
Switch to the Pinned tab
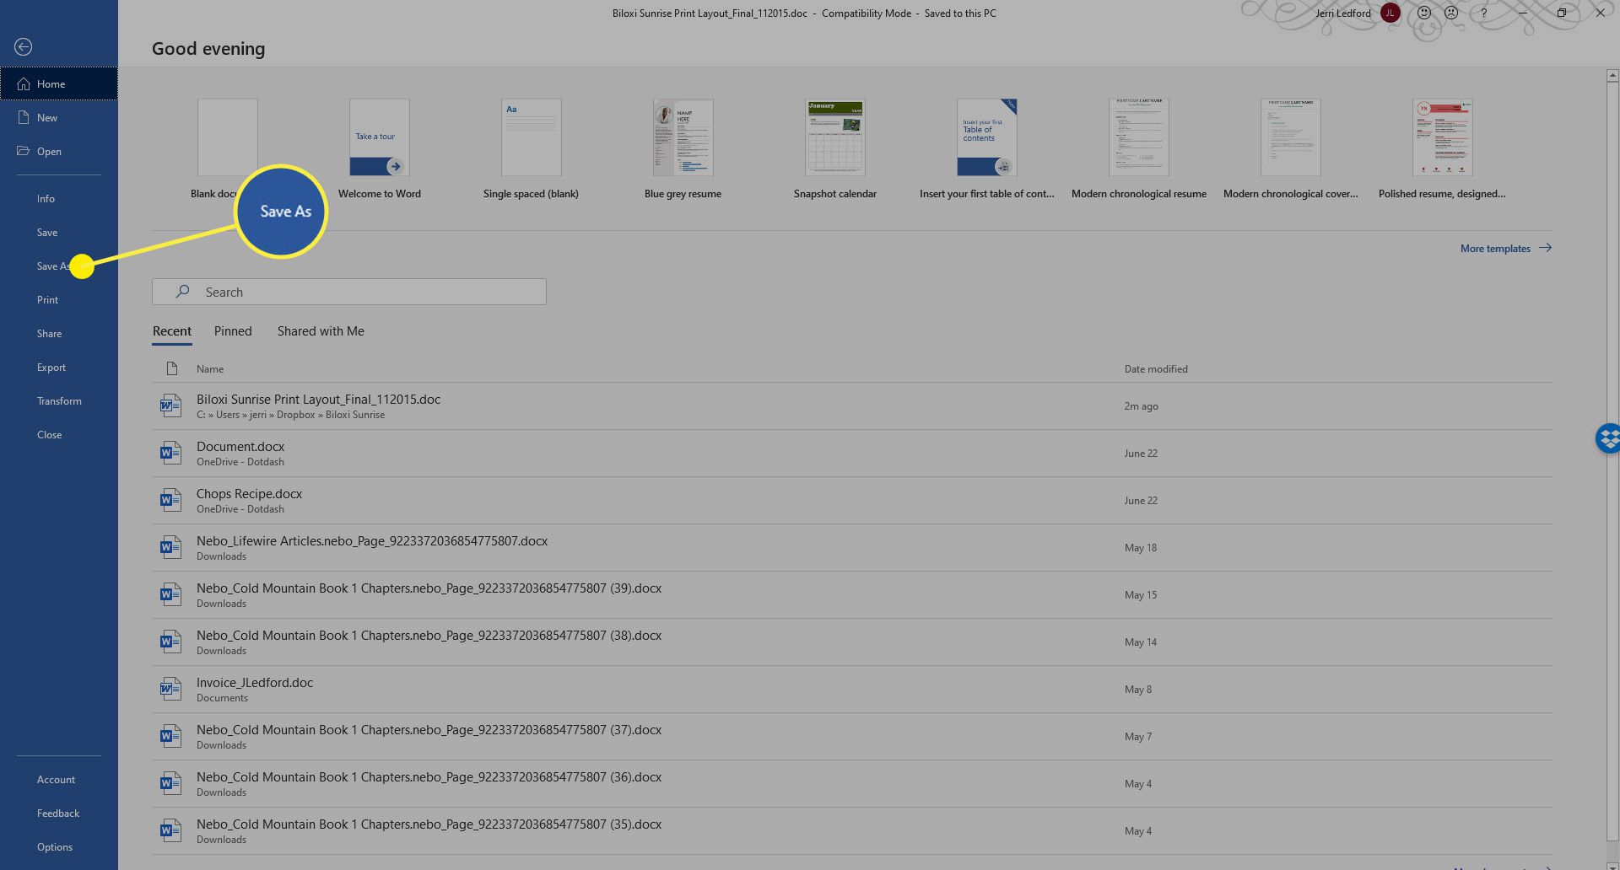point(233,331)
